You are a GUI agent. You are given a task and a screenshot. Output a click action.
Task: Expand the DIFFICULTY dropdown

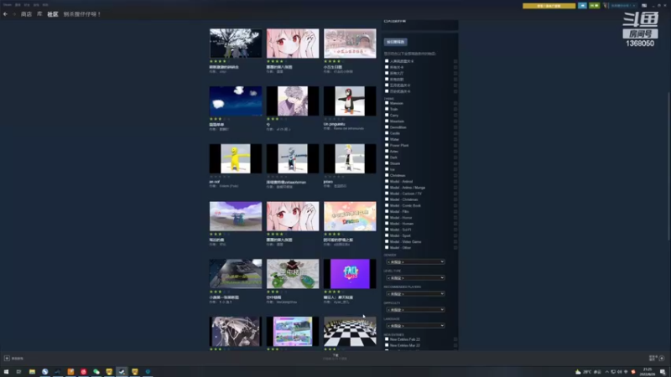click(415, 309)
